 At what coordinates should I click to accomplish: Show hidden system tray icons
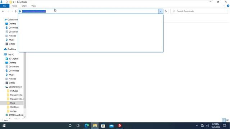197,126
